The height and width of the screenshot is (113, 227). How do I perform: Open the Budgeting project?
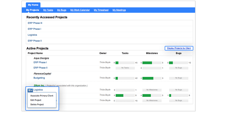[x=39, y=78]
